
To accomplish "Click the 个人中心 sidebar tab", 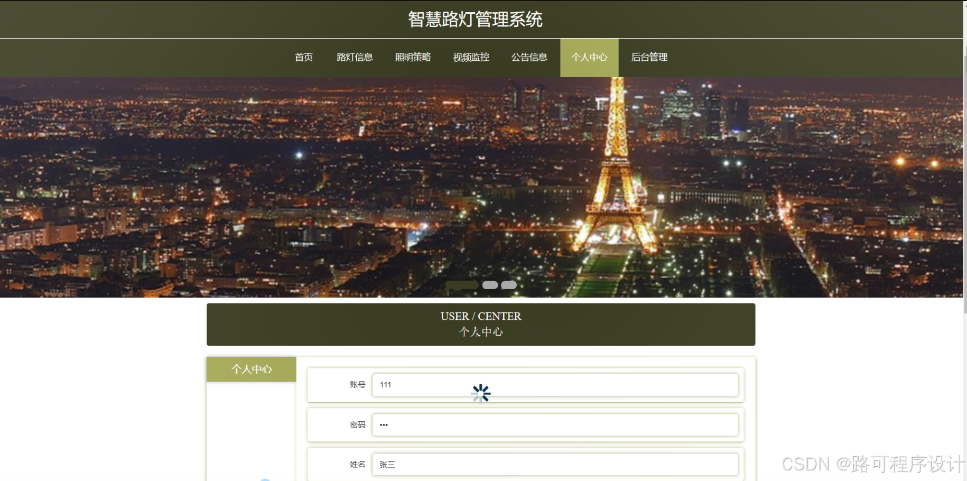I will click(x=252, y=369).
